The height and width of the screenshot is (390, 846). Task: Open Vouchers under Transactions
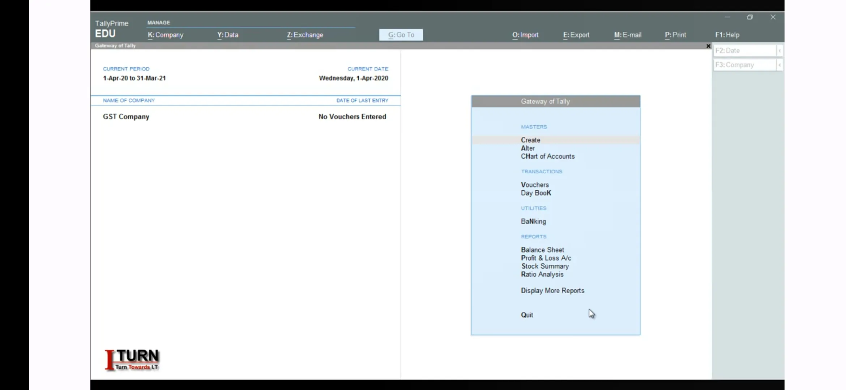(535, 184)
